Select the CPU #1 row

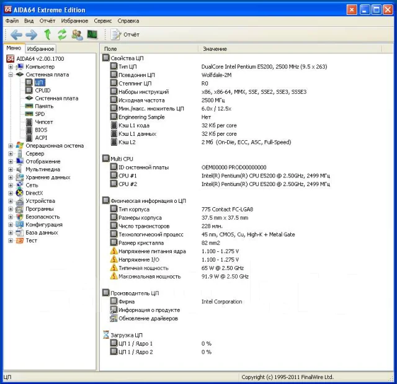(220, 176)
